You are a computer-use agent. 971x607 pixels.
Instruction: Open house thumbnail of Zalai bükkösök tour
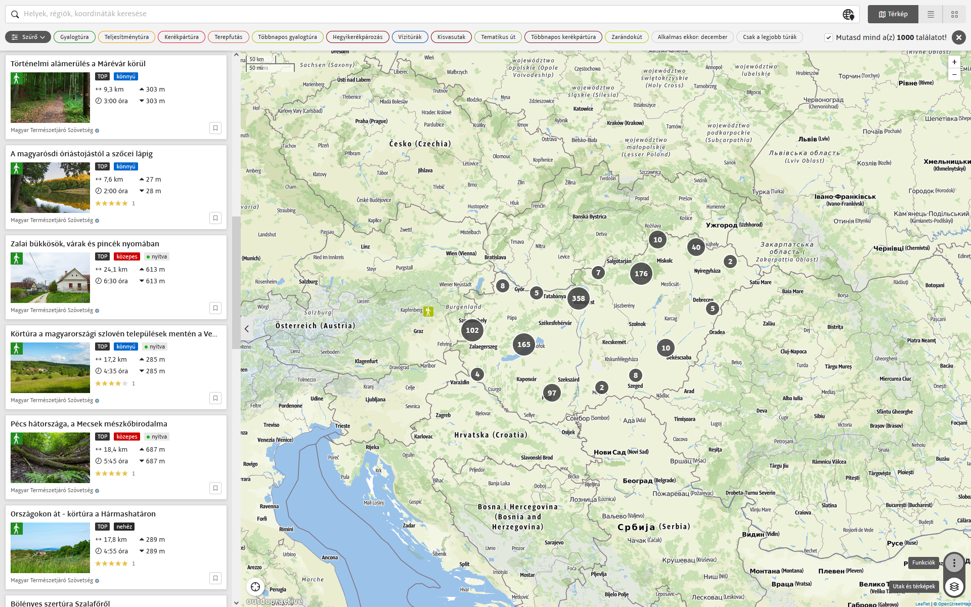[50, 278]
